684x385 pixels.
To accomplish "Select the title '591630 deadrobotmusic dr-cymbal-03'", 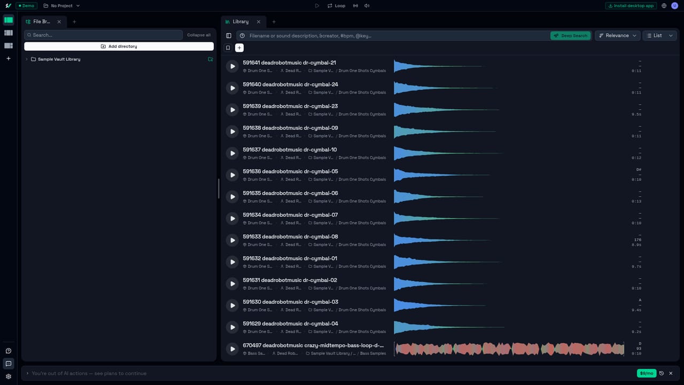I will (x=290, y=302).
